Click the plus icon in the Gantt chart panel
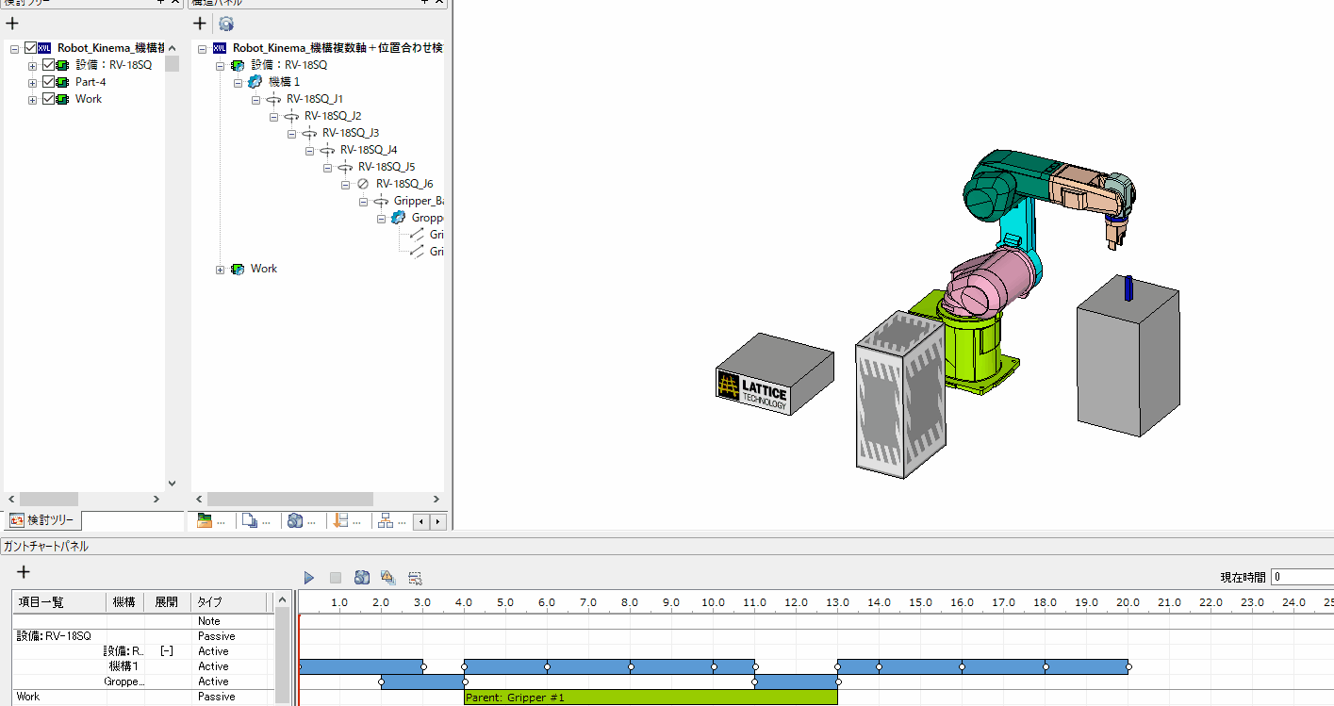The width and height of the screenshot is (1334, 706). 24,572
